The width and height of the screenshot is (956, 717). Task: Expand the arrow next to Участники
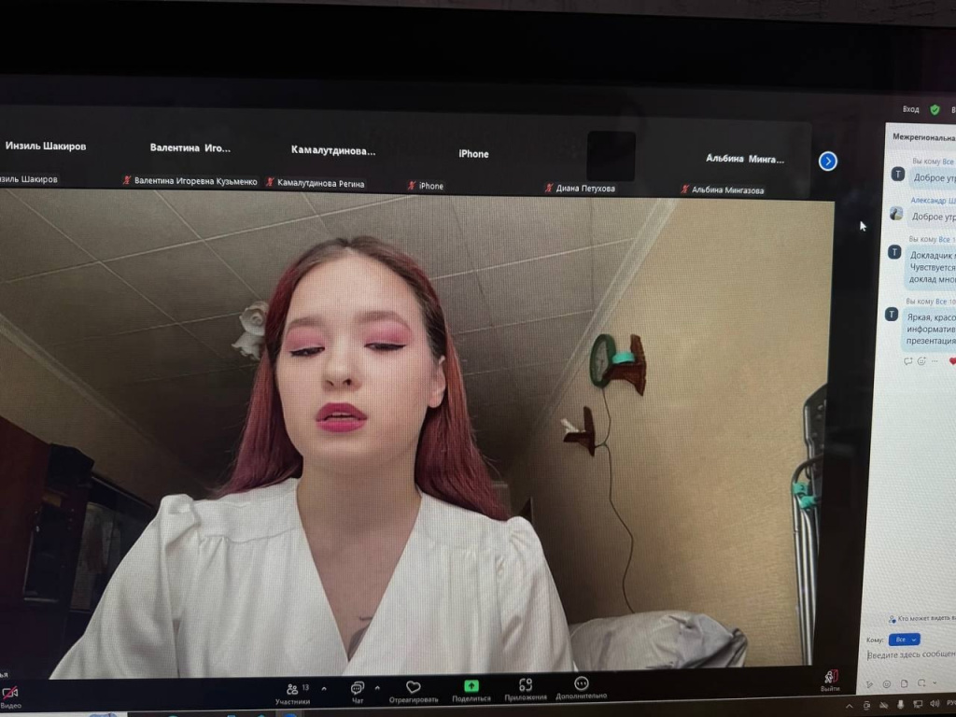click(x=324, y=689)
